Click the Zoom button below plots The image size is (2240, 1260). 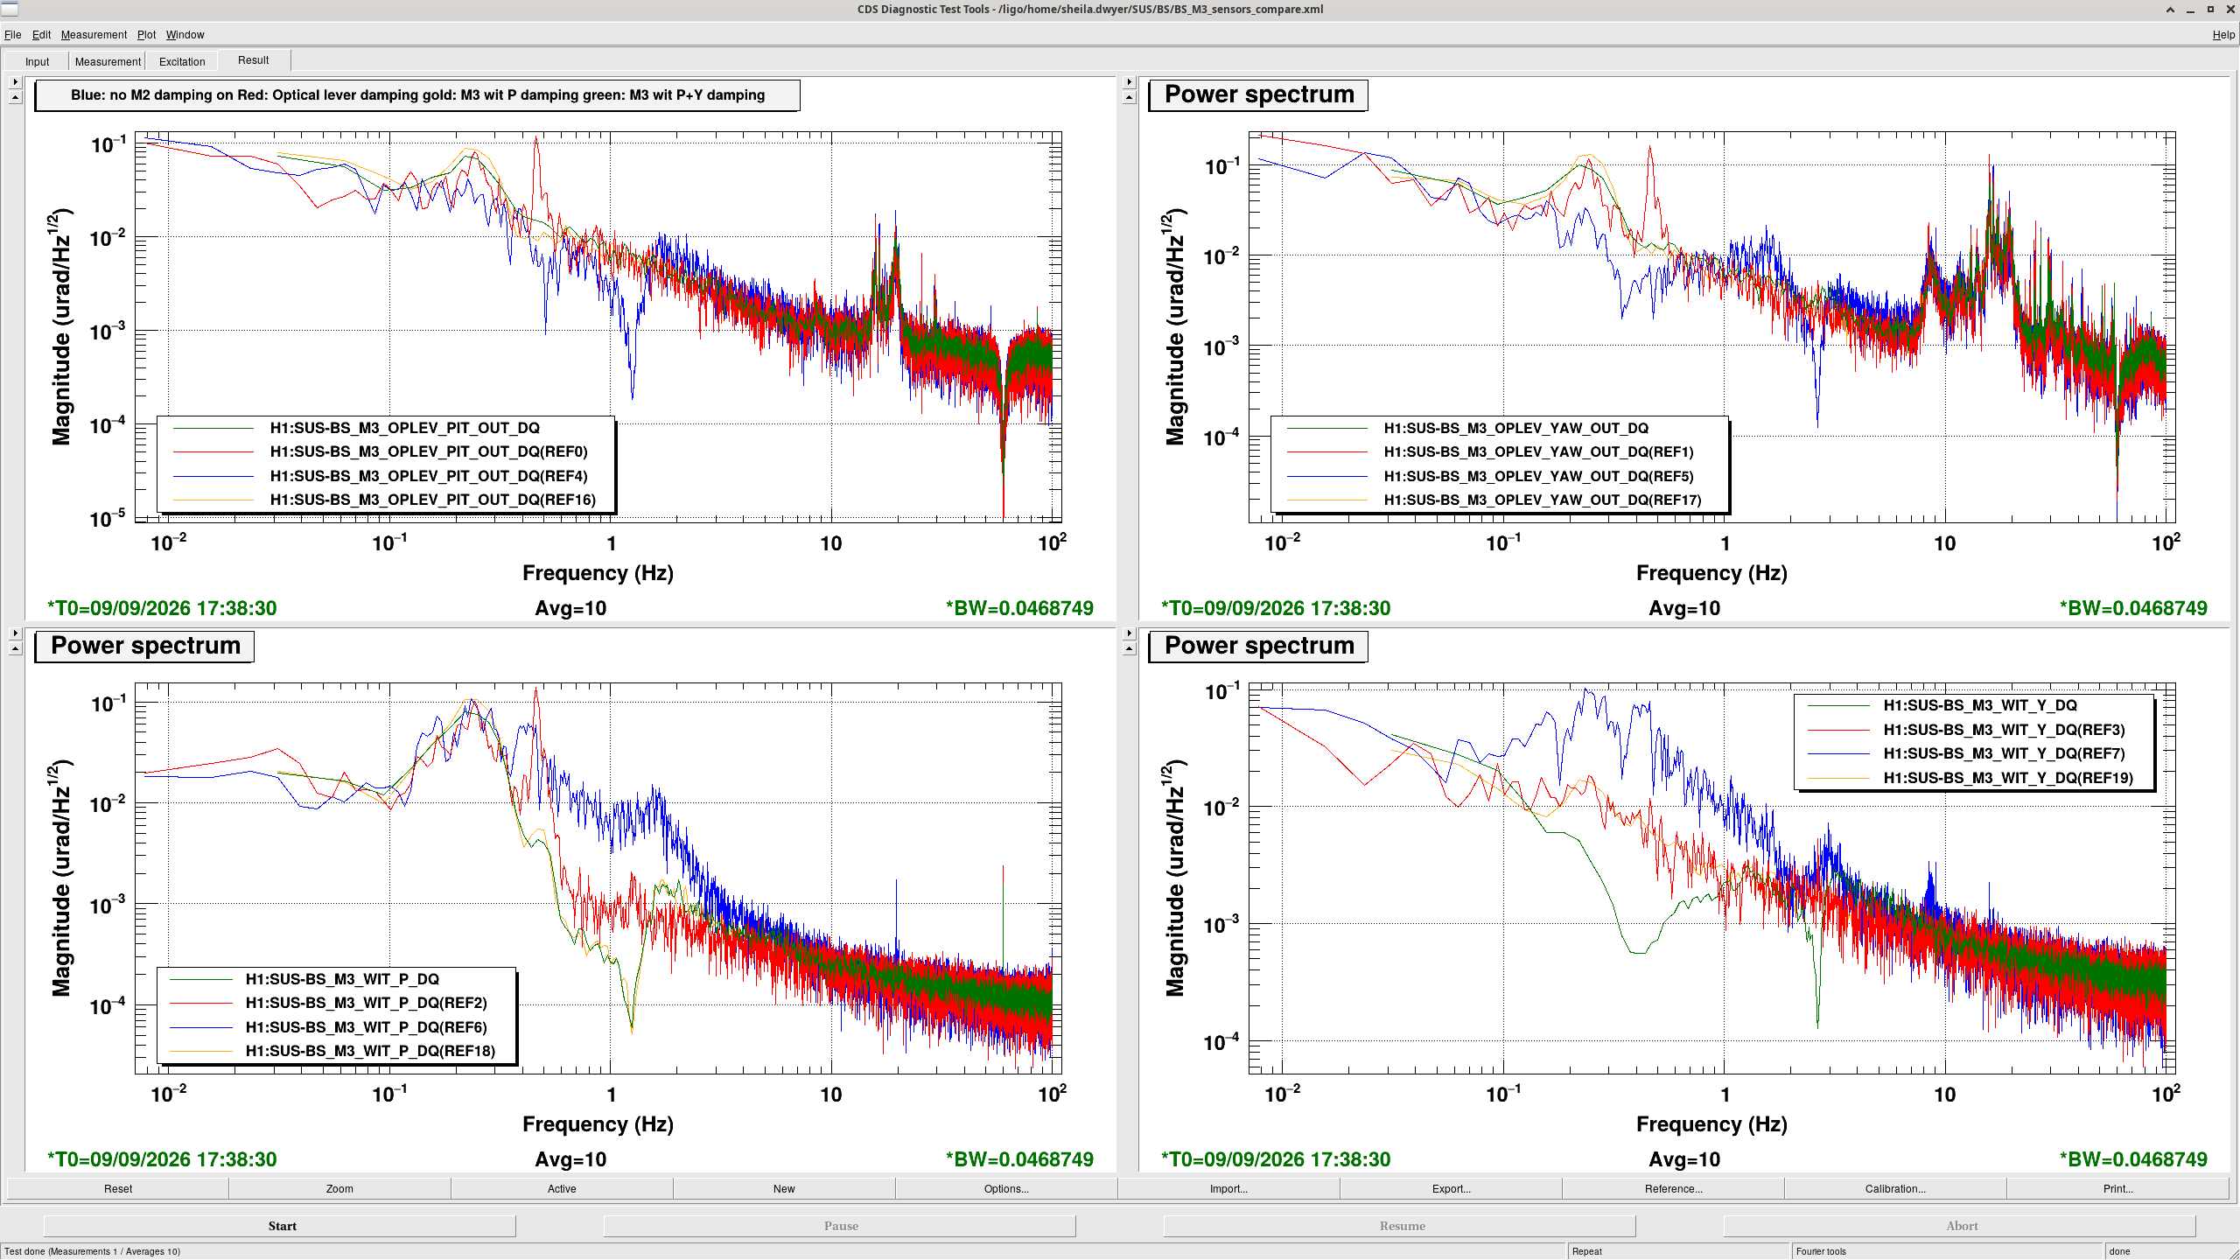339,1188
